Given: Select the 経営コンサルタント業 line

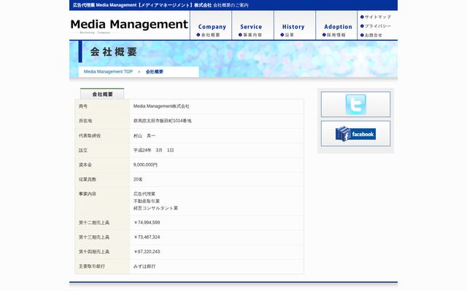Looking at the screenshot, I should pyautogui.click(x=155, y=208).
